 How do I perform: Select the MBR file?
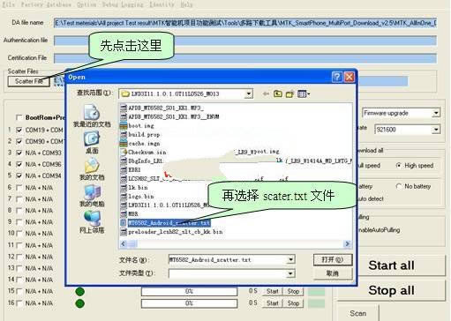pyautogui.click(x=129, y=213)
